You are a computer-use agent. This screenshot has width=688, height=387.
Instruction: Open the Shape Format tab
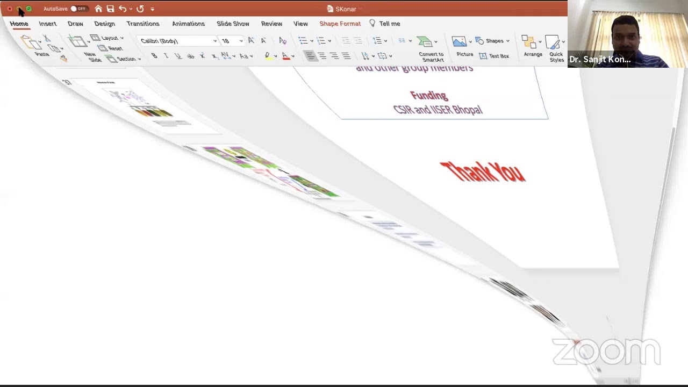(340, 24)
